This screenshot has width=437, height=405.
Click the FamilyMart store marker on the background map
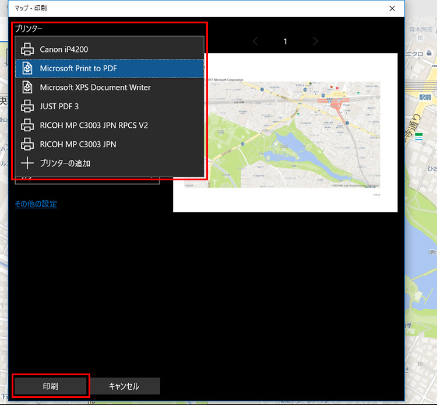418,136
